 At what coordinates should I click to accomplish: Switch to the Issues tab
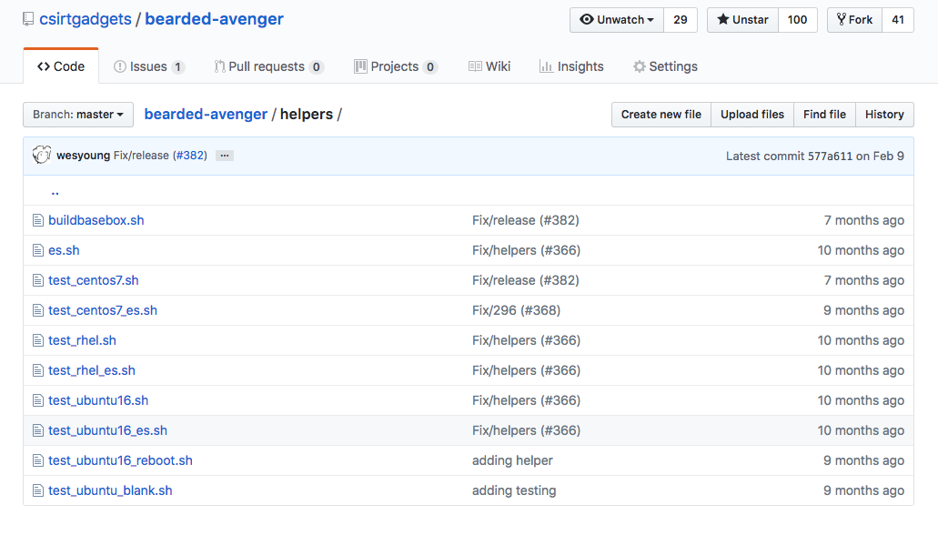click(x=149, y=66)
